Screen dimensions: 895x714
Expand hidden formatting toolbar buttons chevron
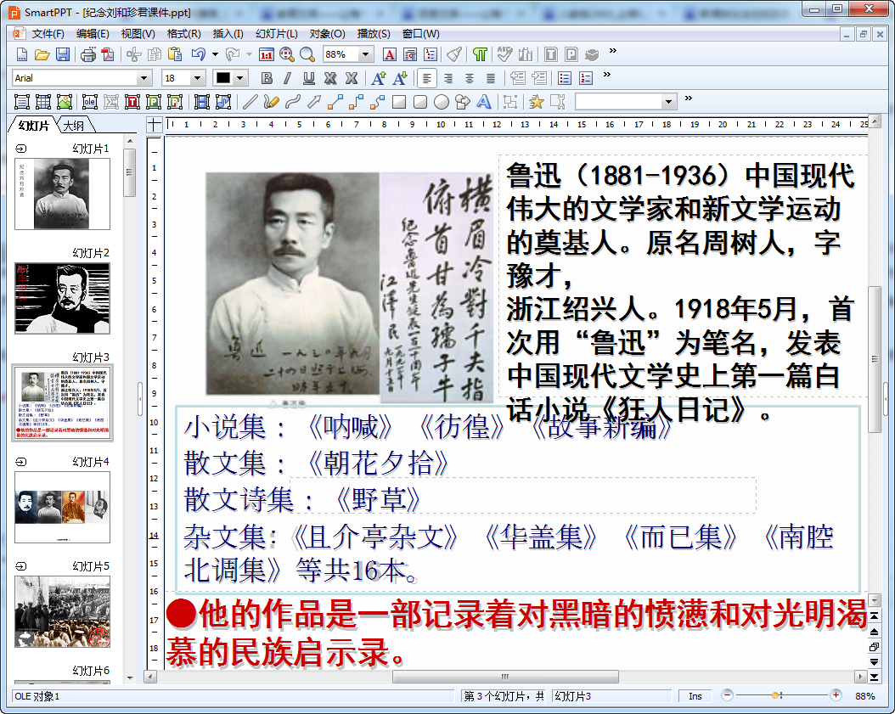tap(607, 74)
